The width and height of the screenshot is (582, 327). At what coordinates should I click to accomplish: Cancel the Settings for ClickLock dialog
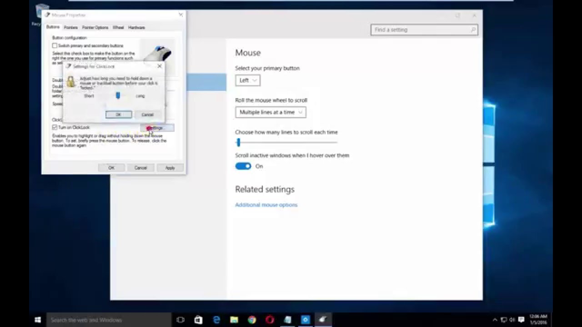click(x=147, y=115)
